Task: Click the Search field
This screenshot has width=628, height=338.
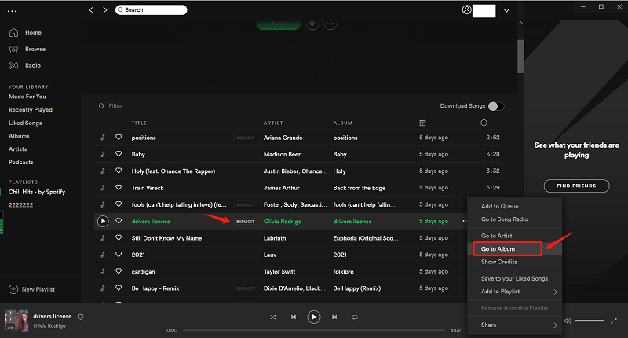Action: click(x=151, y=9)
